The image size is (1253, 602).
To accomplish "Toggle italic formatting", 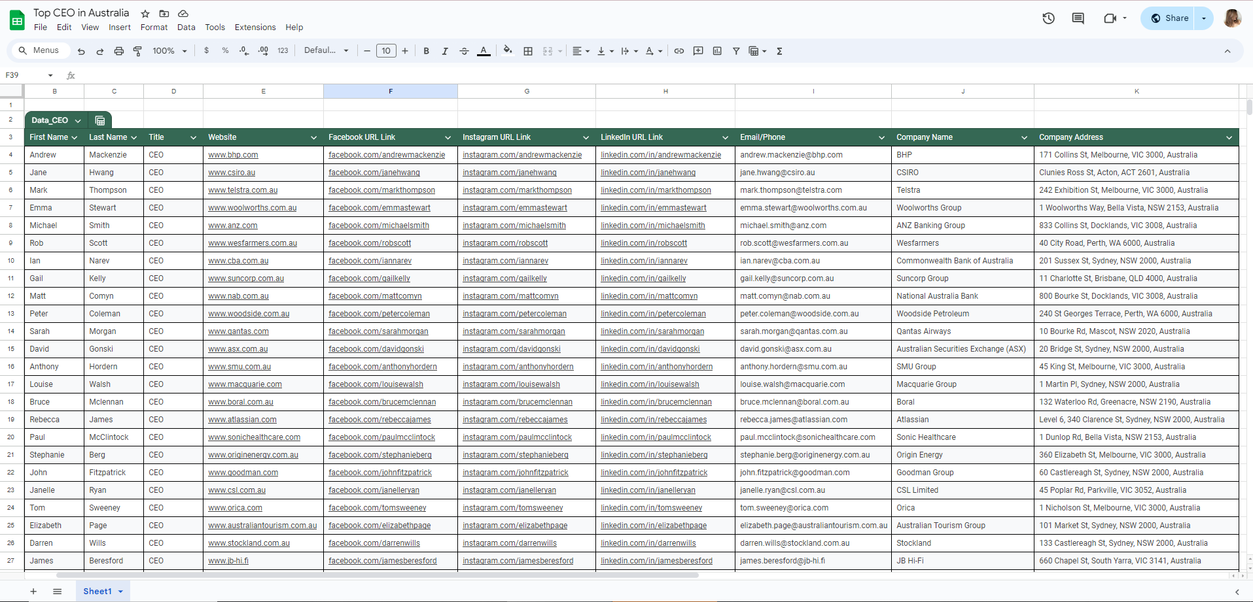I will pyautogui.click(x=445, y=51).
